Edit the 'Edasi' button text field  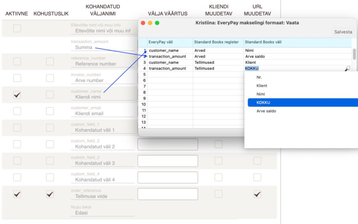click(x=103, y=213)
